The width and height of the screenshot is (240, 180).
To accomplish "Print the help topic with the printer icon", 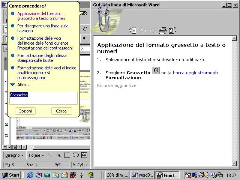I will pos(163,30).
